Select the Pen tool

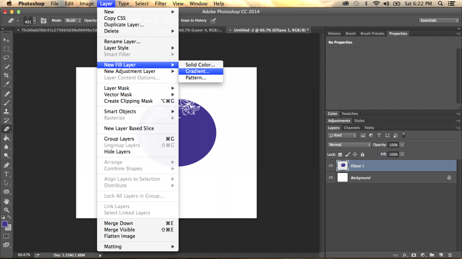(x=6, y=165)
